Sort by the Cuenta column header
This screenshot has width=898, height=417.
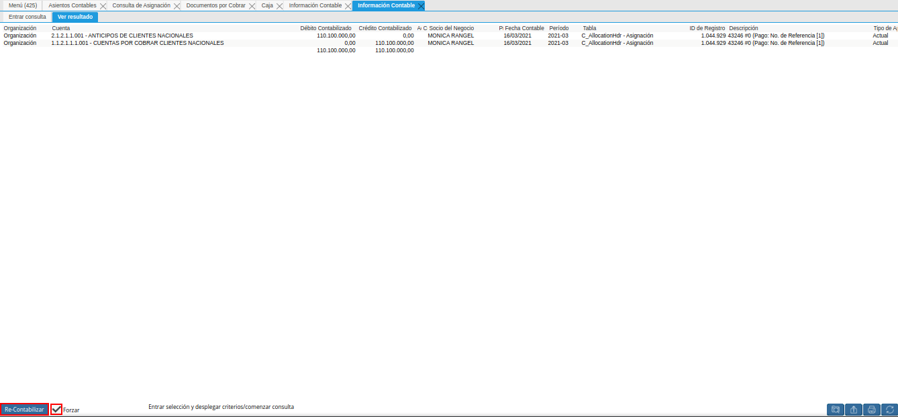61,28
